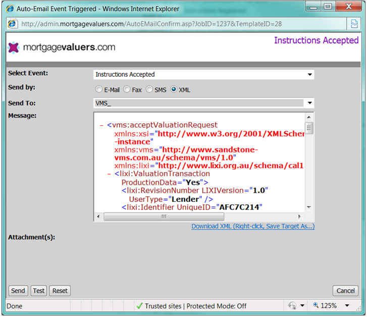Click the message vertical scrollbar thumb
367x317 pixels.
click(309, 128)
